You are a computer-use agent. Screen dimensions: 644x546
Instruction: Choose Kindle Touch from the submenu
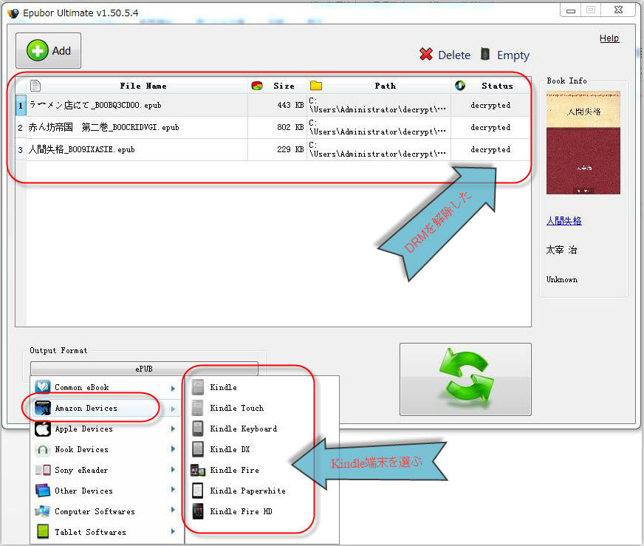237,408
